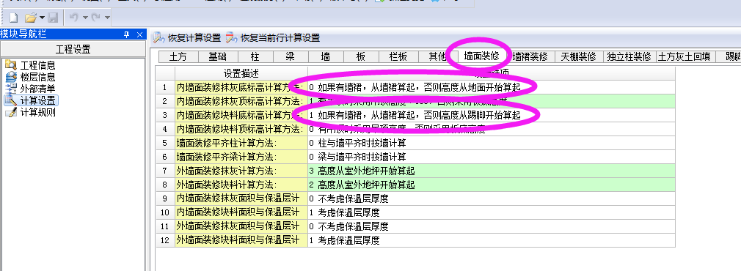Pin the 模块导航栏 panel

(126, 34)
